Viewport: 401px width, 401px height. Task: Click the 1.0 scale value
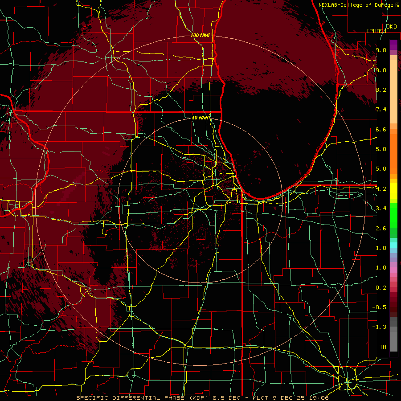381,268
